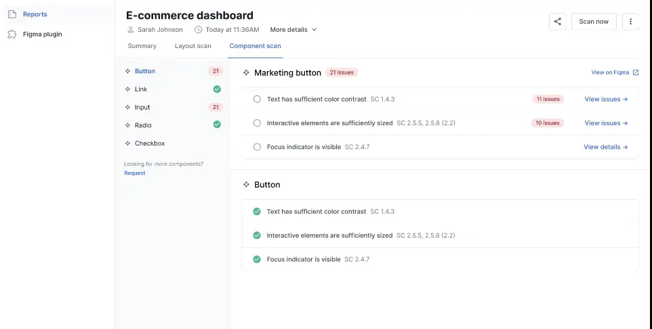Toggle the circle for Focus indicator is visible

click(x=257, y=147)
